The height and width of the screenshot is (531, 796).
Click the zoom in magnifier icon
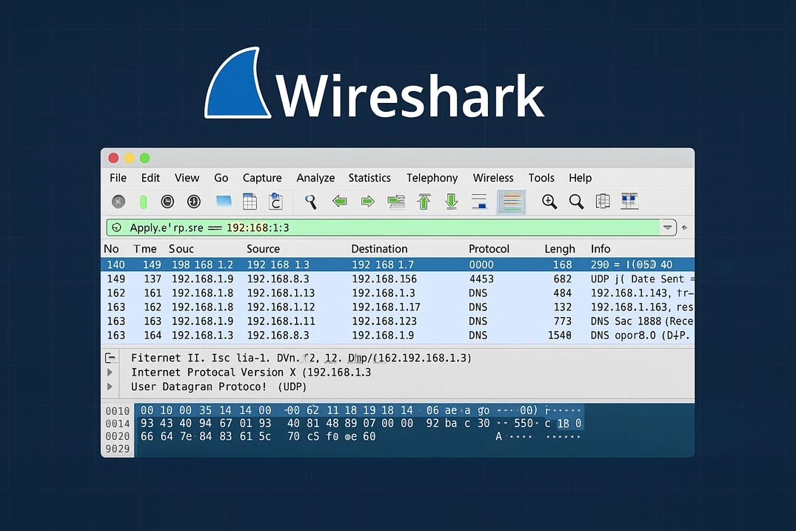(x=549, y=201)
